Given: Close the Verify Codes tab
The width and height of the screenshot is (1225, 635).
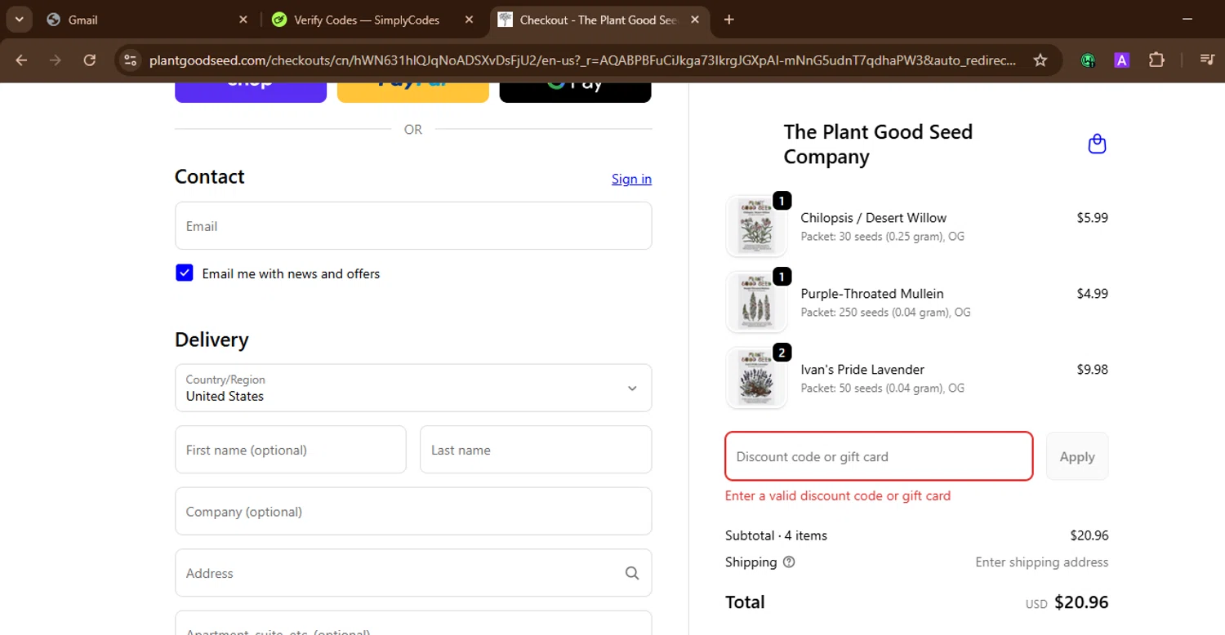Looking at the screenshot, I should point(468,20).
